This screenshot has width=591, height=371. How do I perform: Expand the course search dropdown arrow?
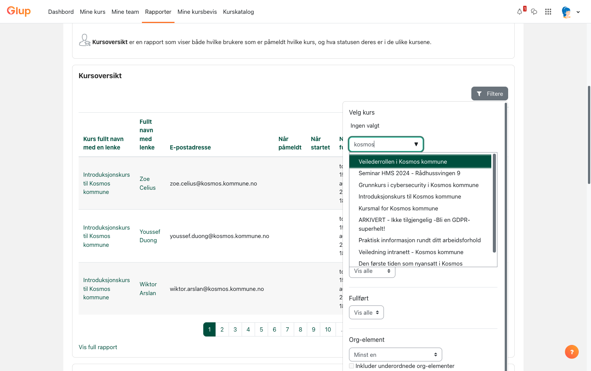[416, 144]
